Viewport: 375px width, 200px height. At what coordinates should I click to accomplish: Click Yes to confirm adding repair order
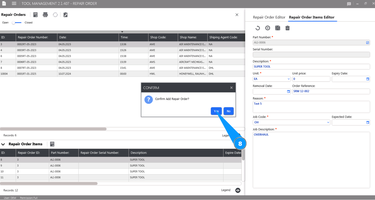point(216,111)
